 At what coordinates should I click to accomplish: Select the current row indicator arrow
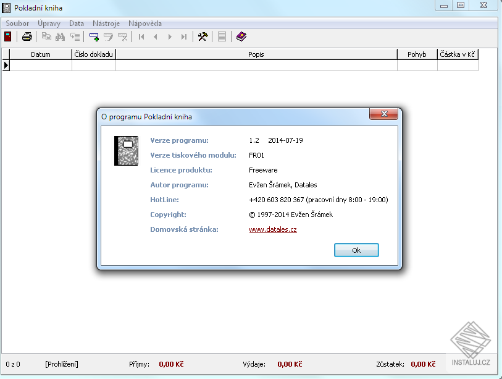click(x=6, y=66)
